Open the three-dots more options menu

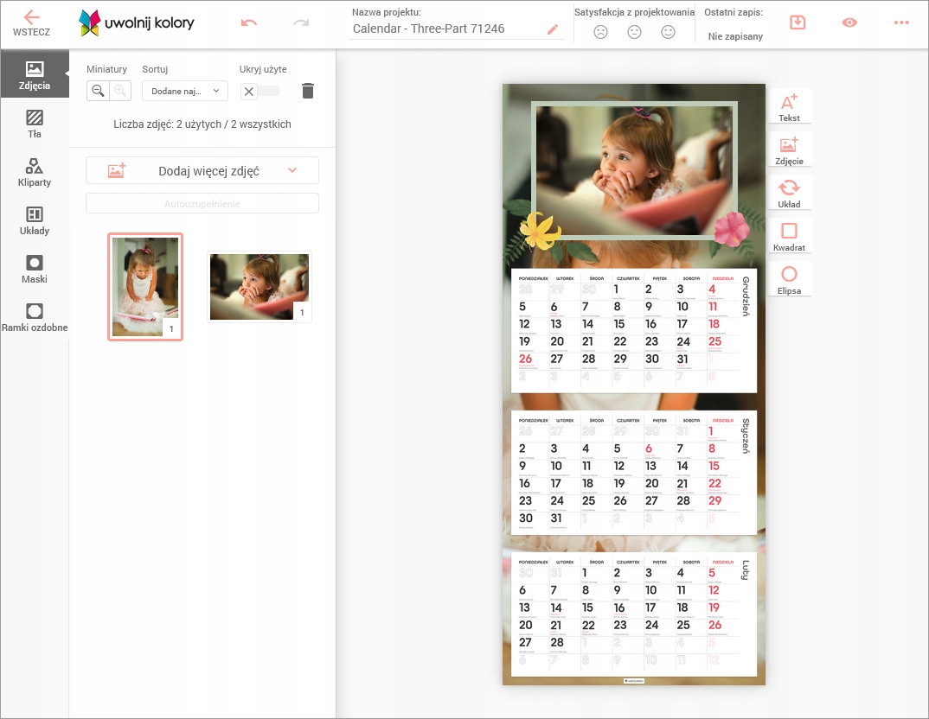[x=901, y=22]
